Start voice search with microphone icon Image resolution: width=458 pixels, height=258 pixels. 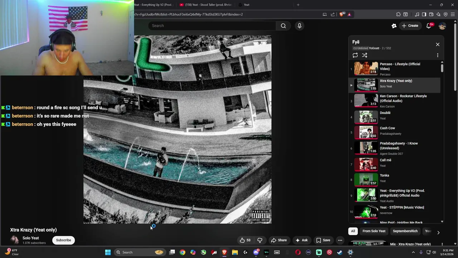[x=299, y=26]
